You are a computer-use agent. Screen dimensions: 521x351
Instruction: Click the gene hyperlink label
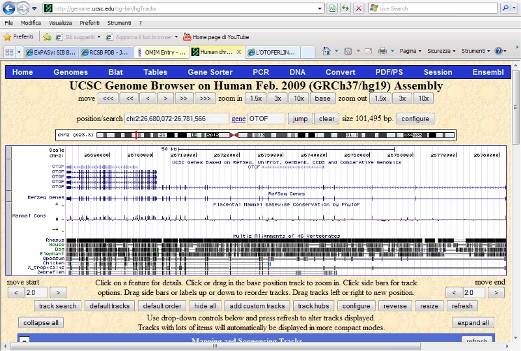(x=238, y=119)
